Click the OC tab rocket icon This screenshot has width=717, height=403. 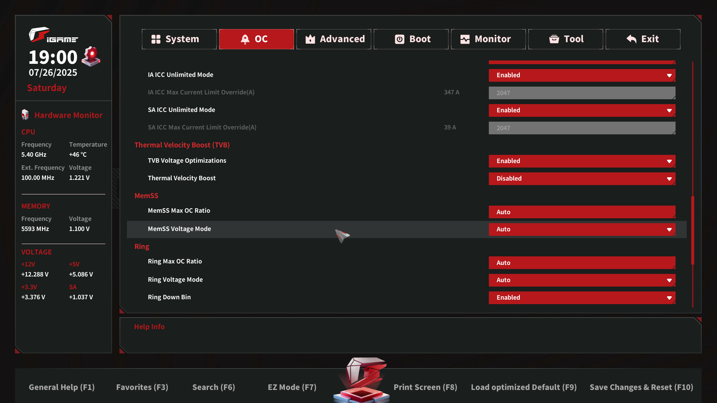click(x=245, y=39)
